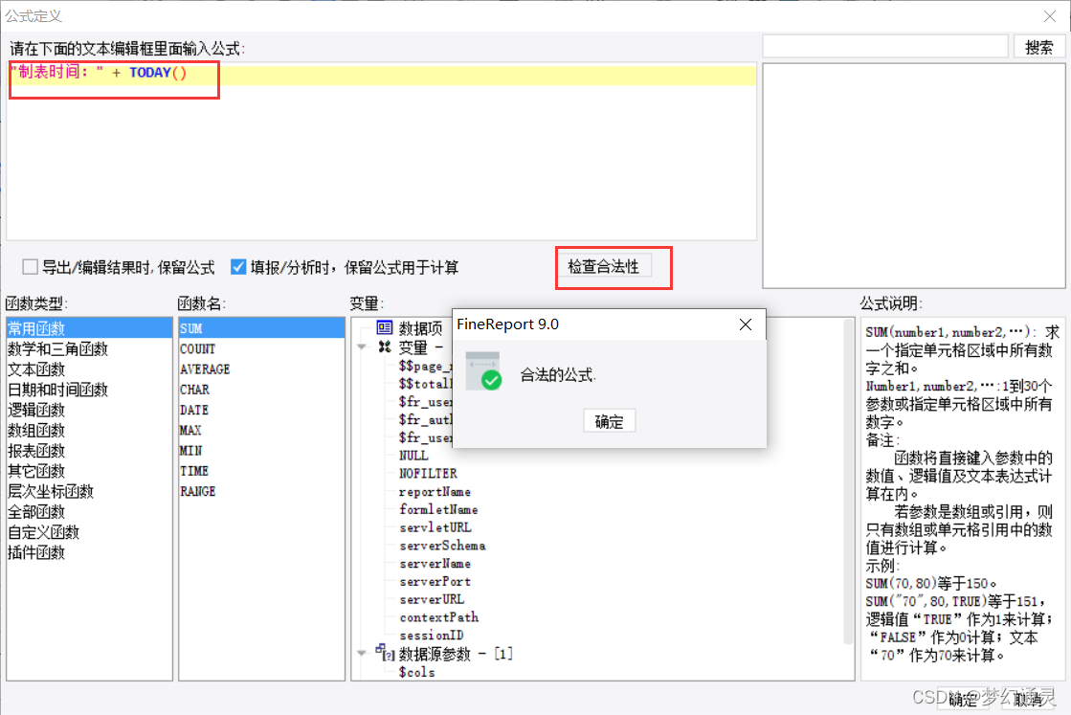Screen dimensions: 1071x715
Task: Click the 数据项 table icon
Action: (x=385, y=327)
